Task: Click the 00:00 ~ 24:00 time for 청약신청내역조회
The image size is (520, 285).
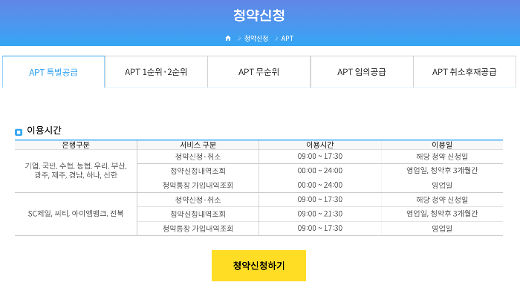Action: [x=320, y=171]
